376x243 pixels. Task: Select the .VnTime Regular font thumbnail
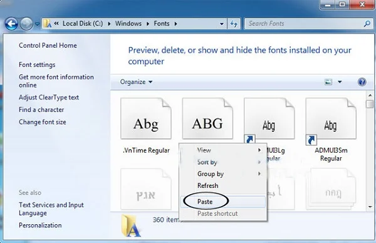pos(146,118)
